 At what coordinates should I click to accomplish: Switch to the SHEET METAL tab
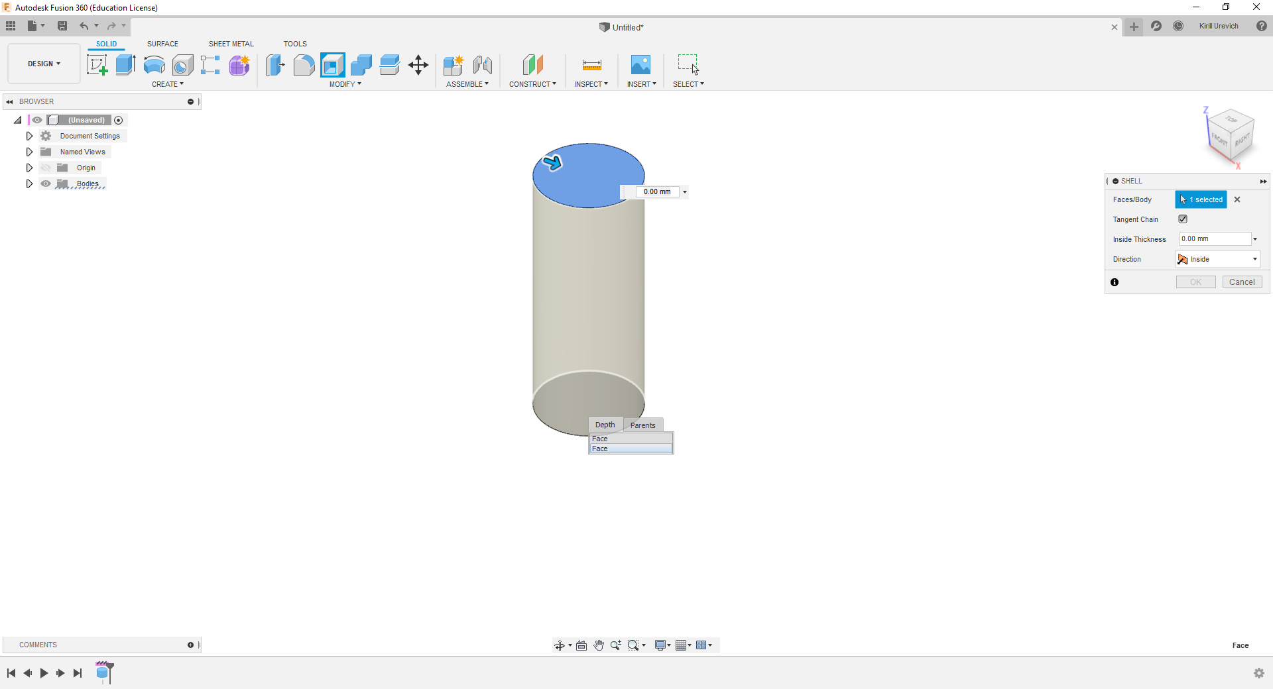pyautogui.click(x=231, y=44)
